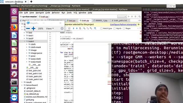Open the File menu
This screenshot has height=103, width=183.
point(21,13)
